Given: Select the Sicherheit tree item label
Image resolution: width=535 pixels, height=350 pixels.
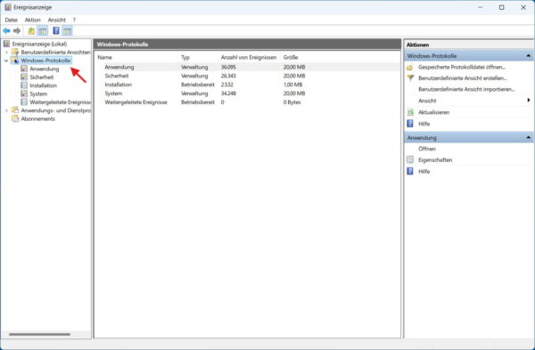Looking at the screenshot, I should 42,77.
